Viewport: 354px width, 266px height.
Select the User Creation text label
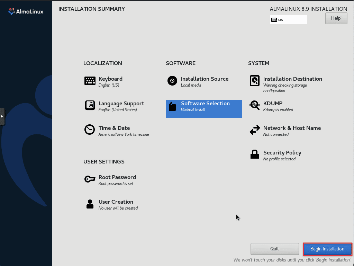tap(116, 202)
